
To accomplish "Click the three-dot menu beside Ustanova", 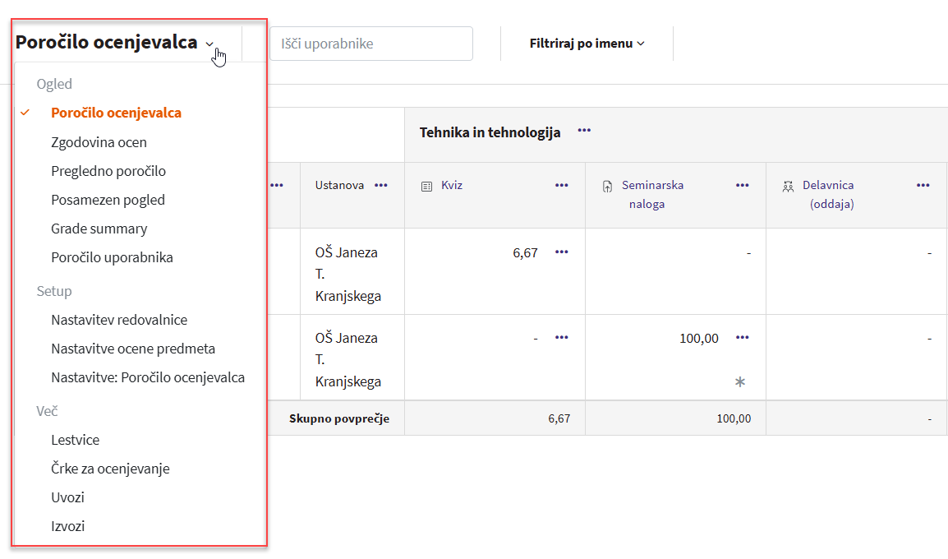I will point(381,185).
